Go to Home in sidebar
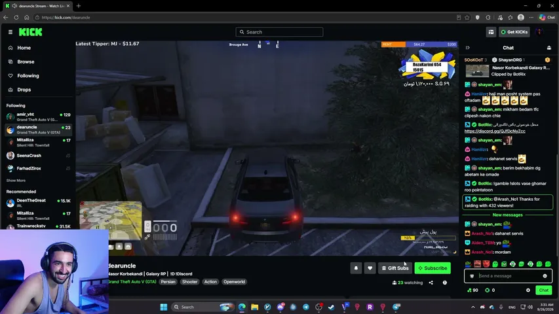 pyautogui.click(x=24, y=48)
